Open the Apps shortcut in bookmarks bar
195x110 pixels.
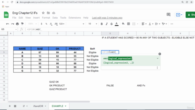tap(5, 7)
